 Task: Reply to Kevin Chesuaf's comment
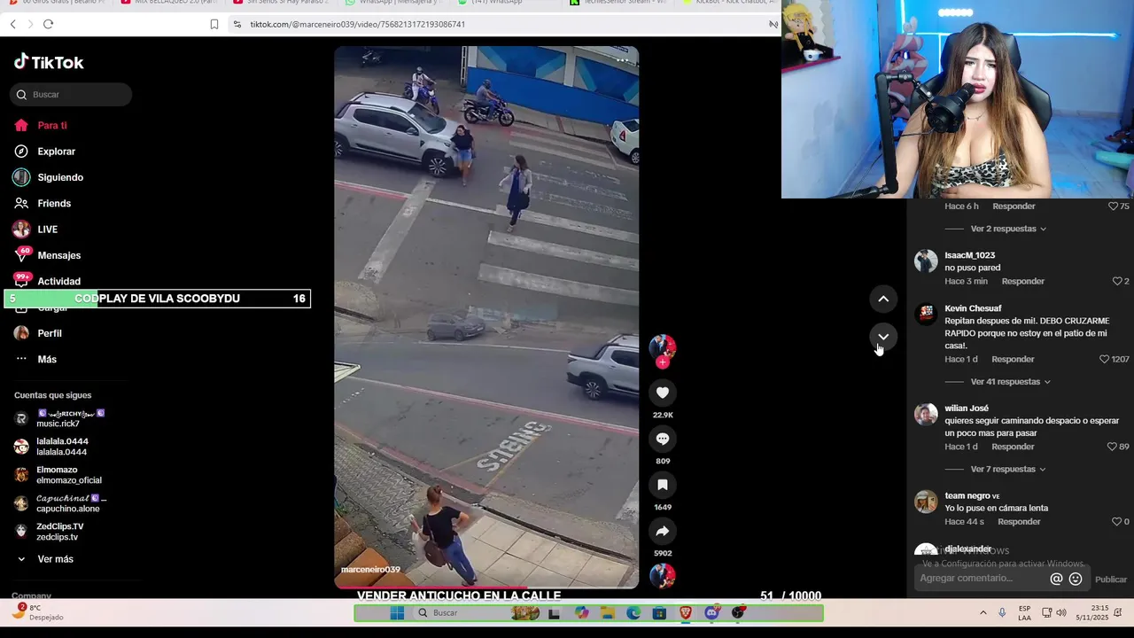point(1013,359)
